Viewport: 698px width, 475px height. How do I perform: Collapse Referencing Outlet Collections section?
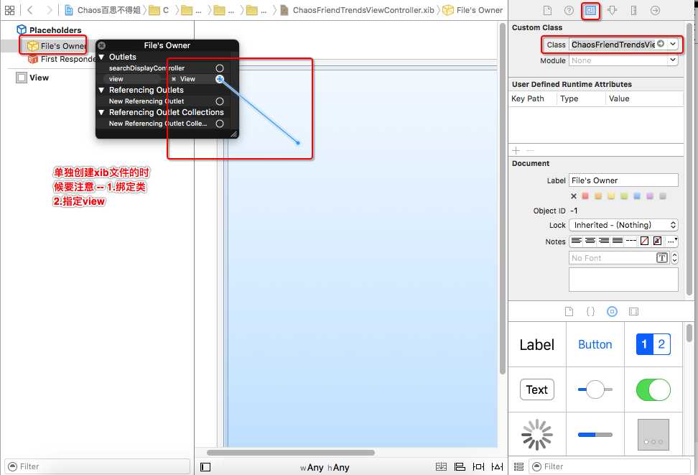101,112
